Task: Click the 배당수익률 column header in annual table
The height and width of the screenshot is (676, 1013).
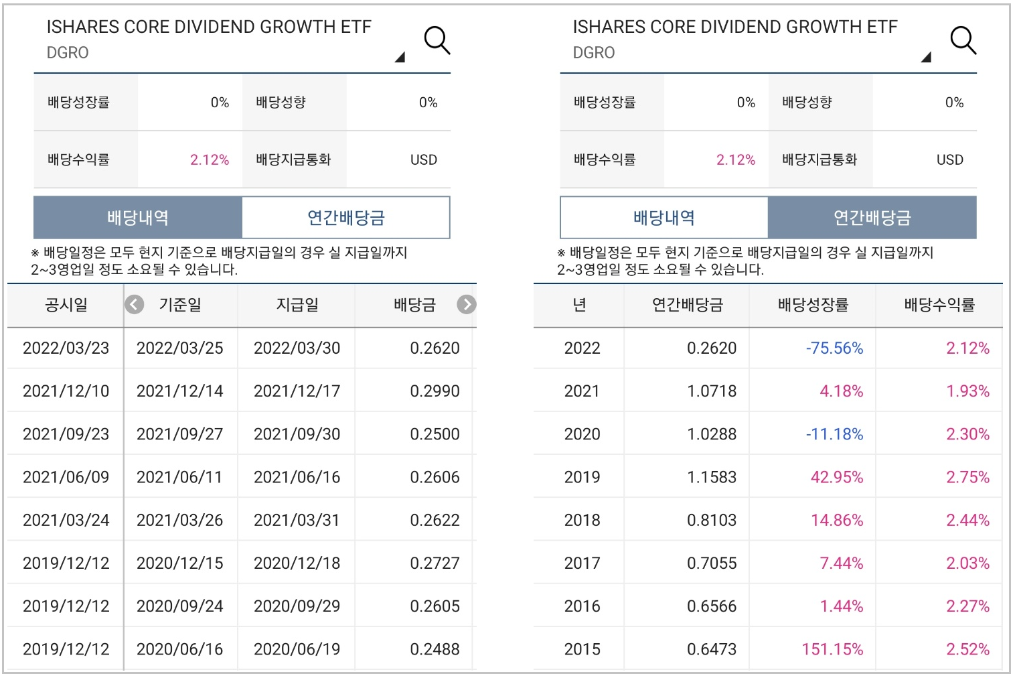Action: (x=939, y=306)
